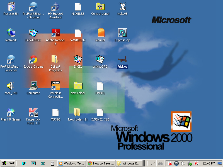This screenshot has width=223, height=167.
Task: Mute audio via the speaker tray icon
Action: click(x=183, y=163)
